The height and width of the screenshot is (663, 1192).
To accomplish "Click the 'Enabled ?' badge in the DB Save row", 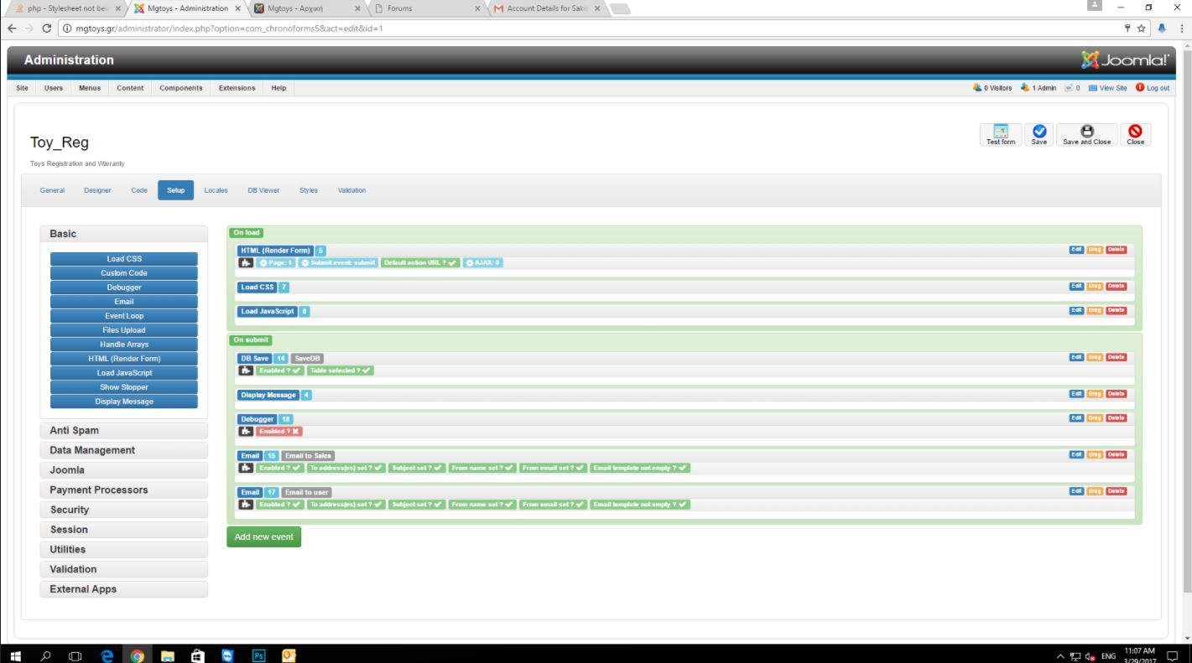I will pos(280,370).
